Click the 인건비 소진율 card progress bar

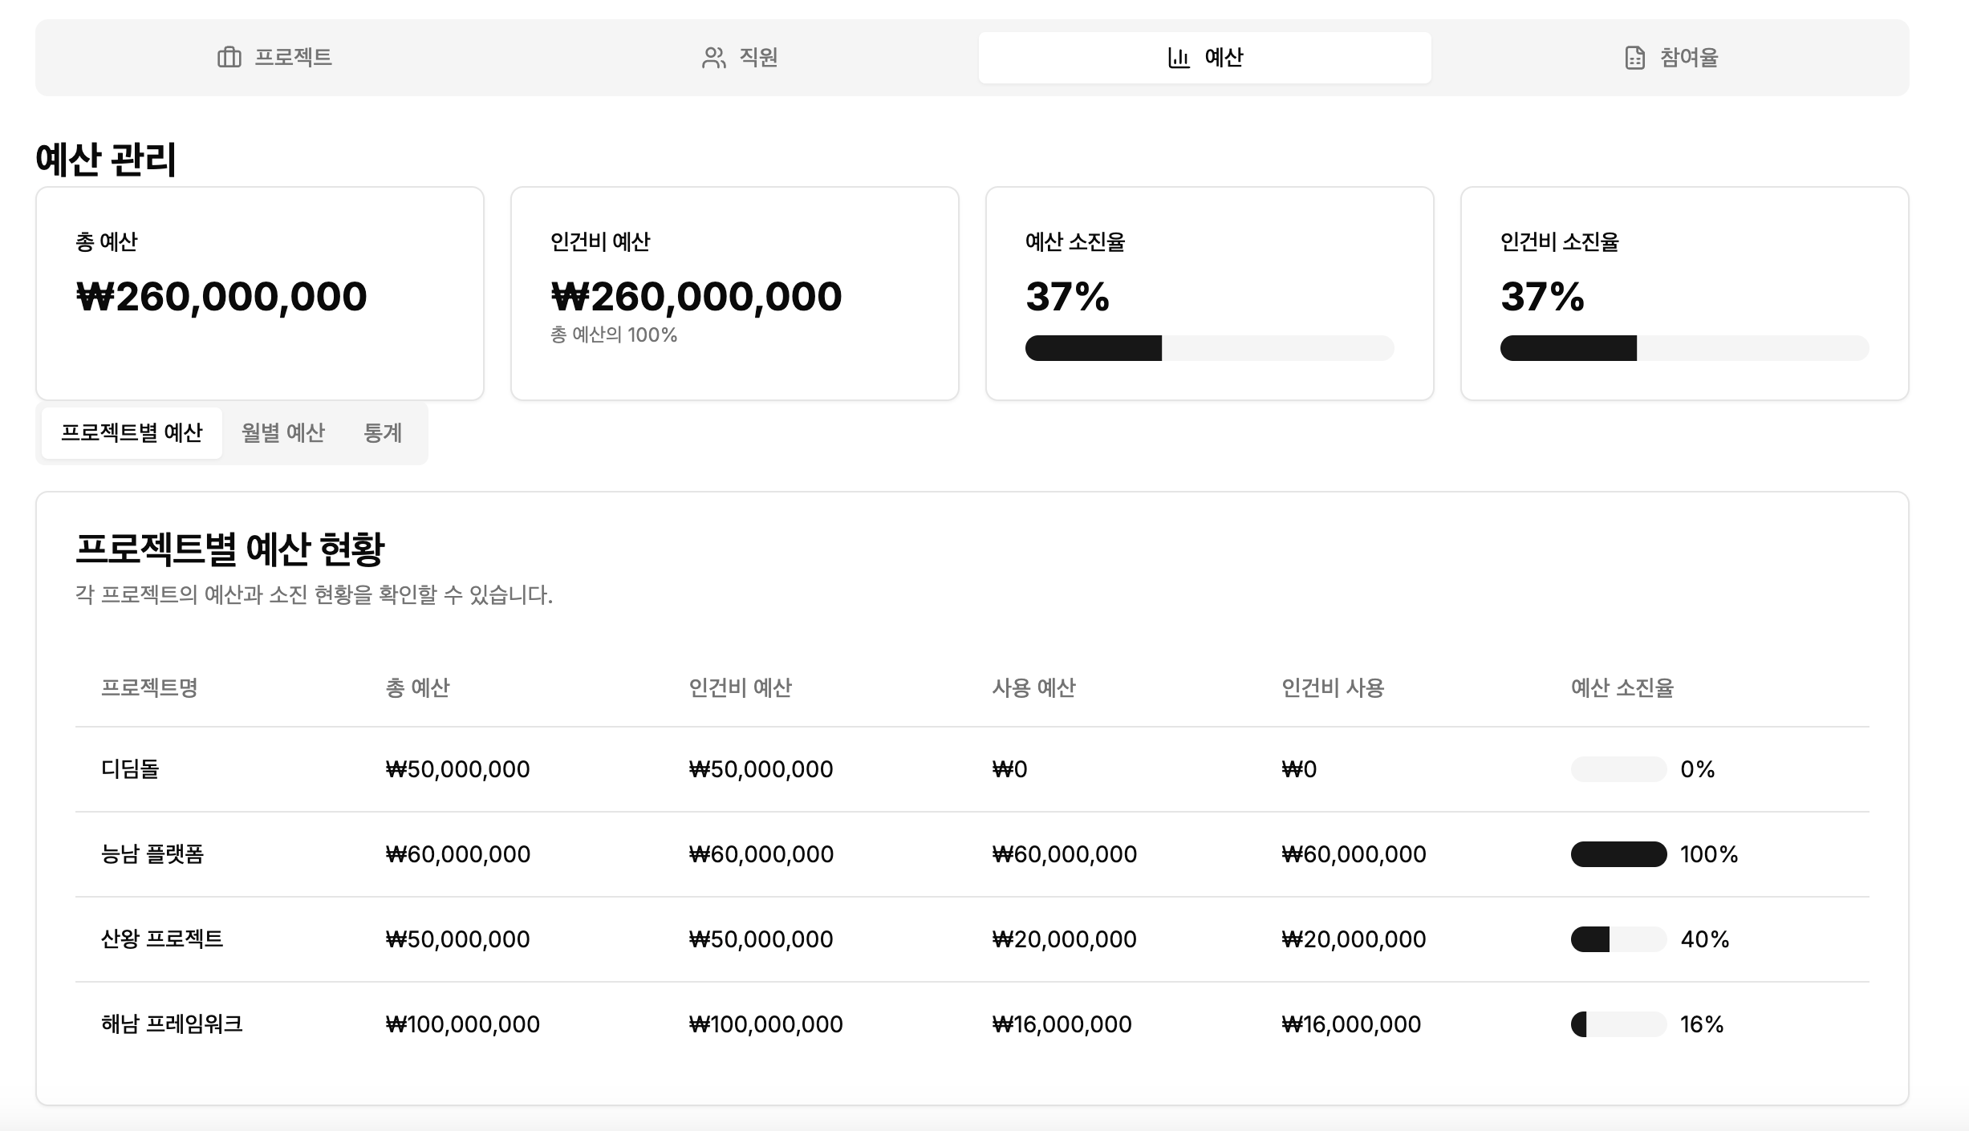[x=1684, y=348]
